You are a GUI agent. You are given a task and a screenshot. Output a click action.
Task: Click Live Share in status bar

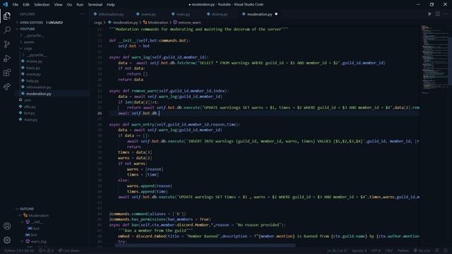[69, 250]
